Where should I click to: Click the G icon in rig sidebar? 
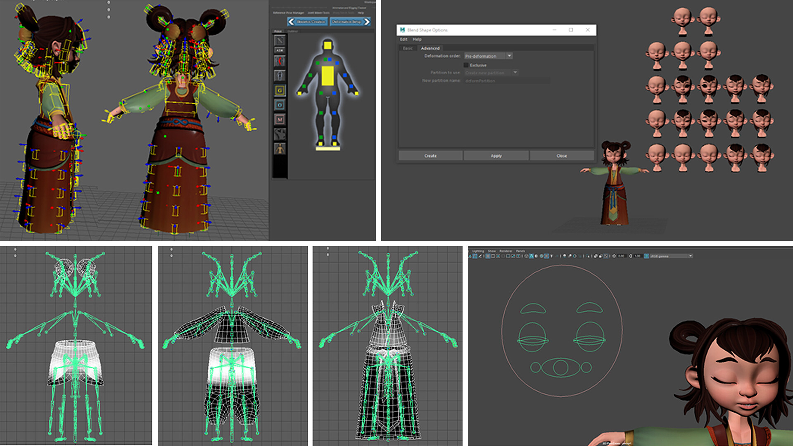[x=280, y=90]
